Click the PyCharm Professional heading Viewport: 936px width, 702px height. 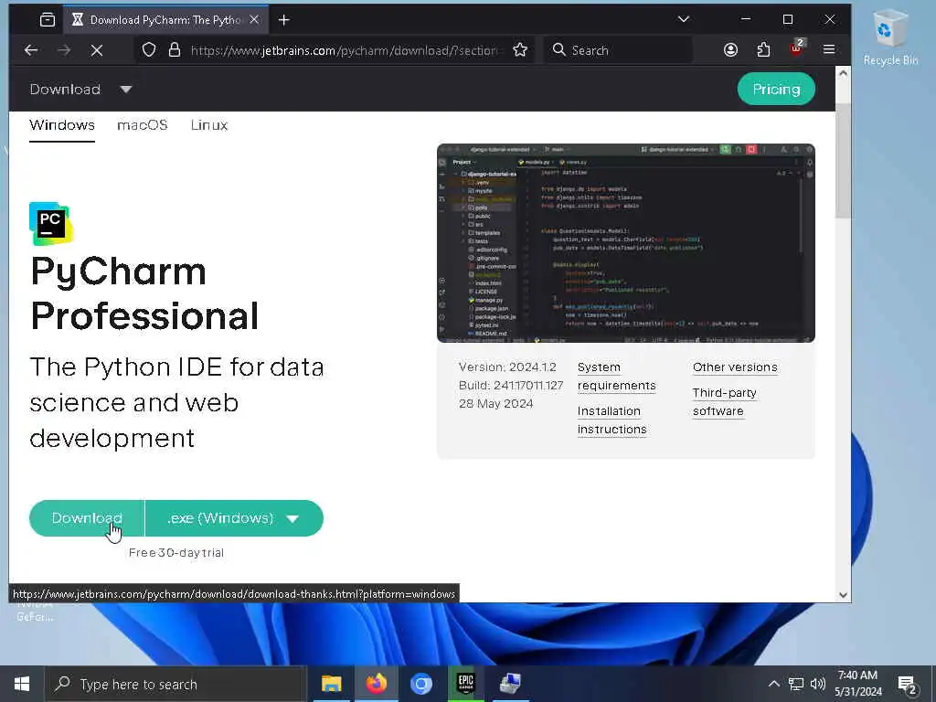point(144,293)
